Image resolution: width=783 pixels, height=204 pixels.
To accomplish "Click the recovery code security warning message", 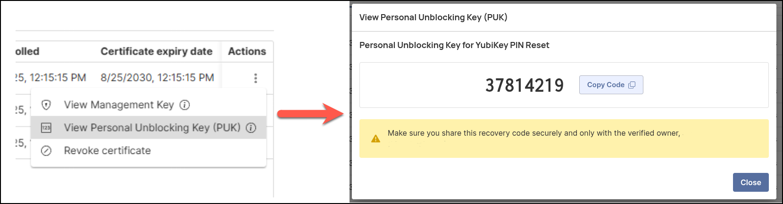I will pos(533,133).
